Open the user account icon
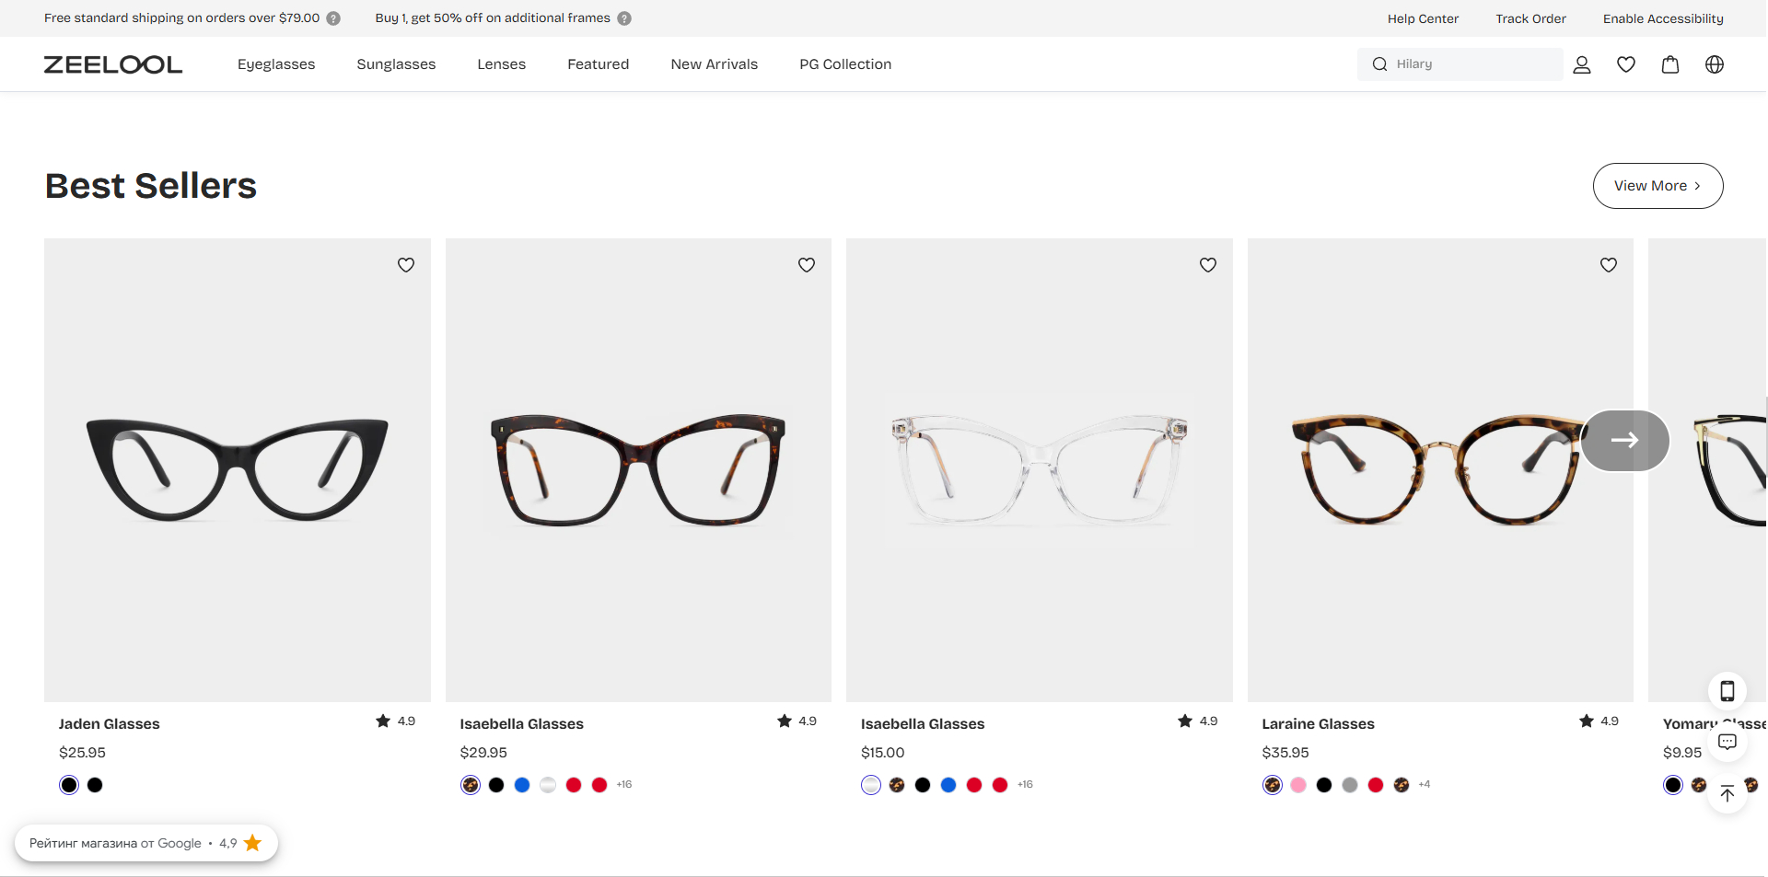1768x877 pixels. [x=1582, y=64]
